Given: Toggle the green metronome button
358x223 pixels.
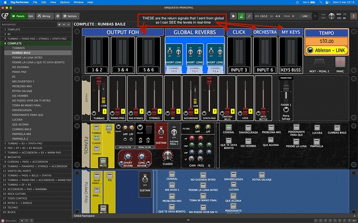Looking at the screenshot, I should pos(241,16).
